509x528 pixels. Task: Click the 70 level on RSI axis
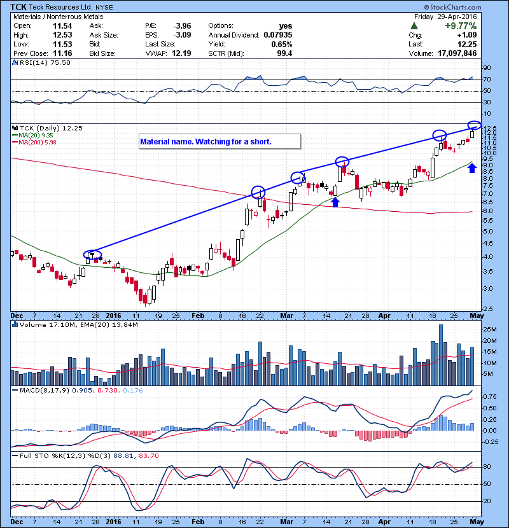(x=487, y=80)
